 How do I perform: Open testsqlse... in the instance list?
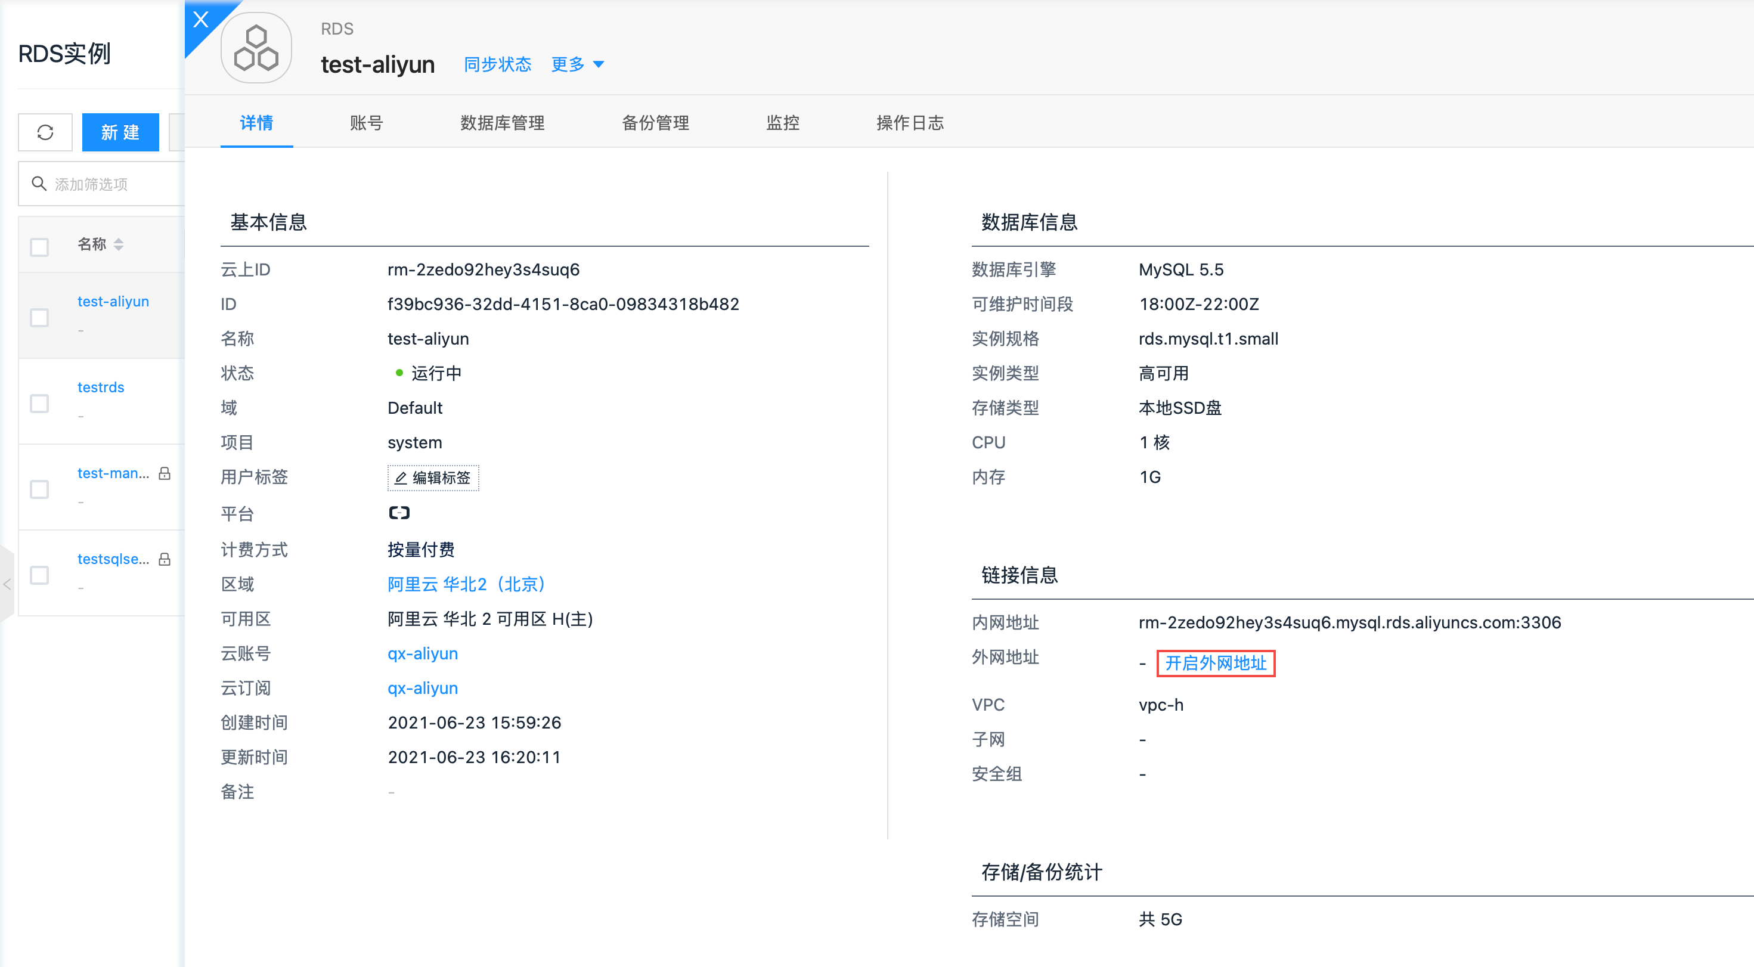pyautogui.click(x=113, y=559)
